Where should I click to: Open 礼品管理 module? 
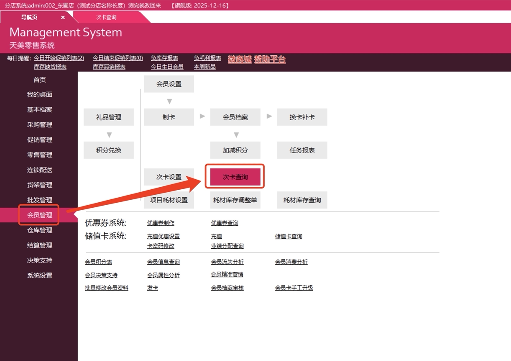click(109, 117)
